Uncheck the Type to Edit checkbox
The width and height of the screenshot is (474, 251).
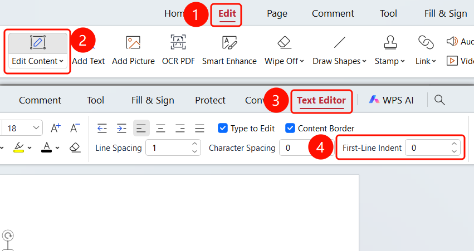pyautogui.click(x=223, y=129)
